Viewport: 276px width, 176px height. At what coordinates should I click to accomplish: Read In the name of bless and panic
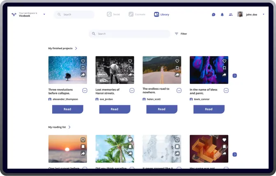209,109
